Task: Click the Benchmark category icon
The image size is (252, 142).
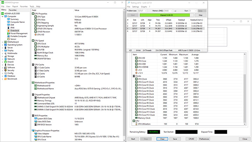Action: [6, 79]
